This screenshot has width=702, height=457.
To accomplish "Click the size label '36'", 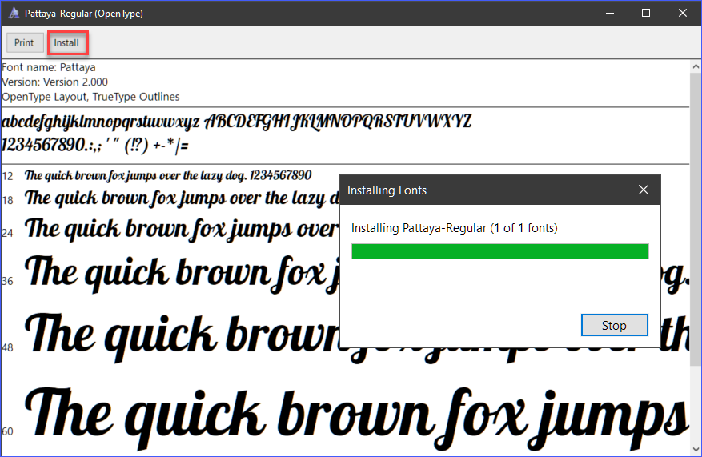I will [x=8, y=281].
